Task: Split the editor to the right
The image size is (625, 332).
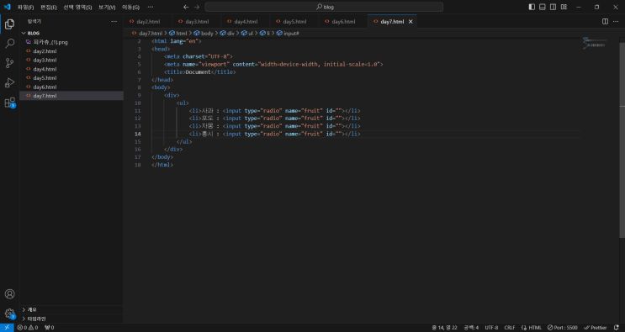Action: click(605, 22)
